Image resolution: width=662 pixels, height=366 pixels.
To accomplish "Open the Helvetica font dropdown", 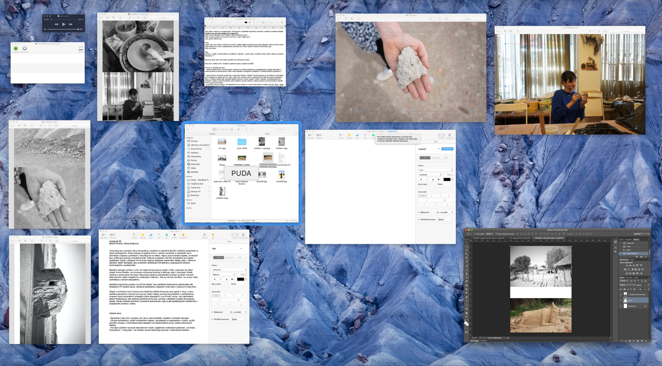I will pyautogui.click(x=229, y=270).
